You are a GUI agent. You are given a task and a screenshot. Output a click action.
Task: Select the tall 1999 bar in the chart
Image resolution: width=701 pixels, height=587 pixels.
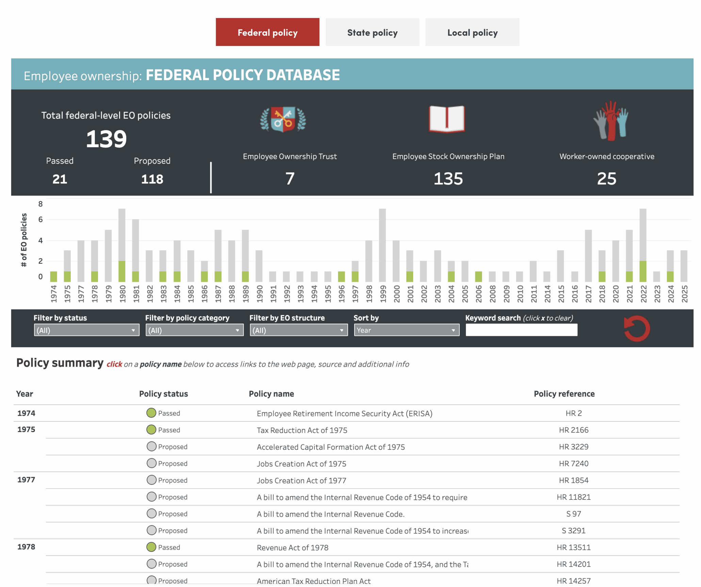382,242
